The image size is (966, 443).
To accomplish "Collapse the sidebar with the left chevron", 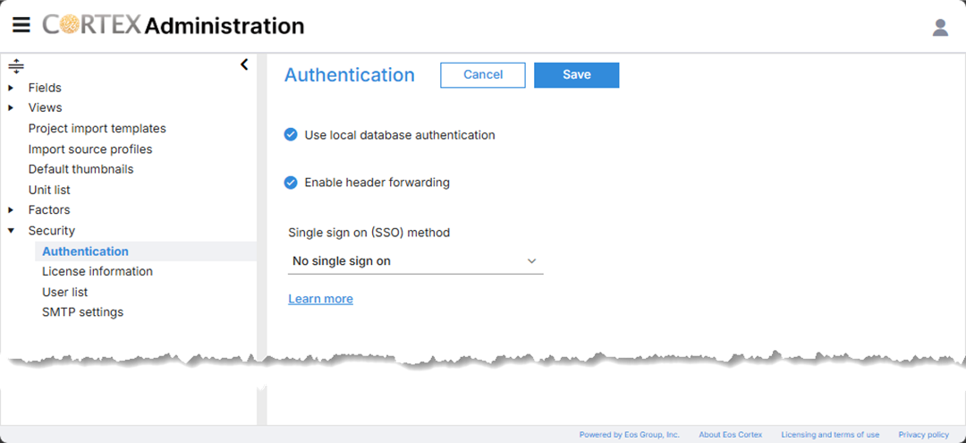I will click(x=244, y=64).
